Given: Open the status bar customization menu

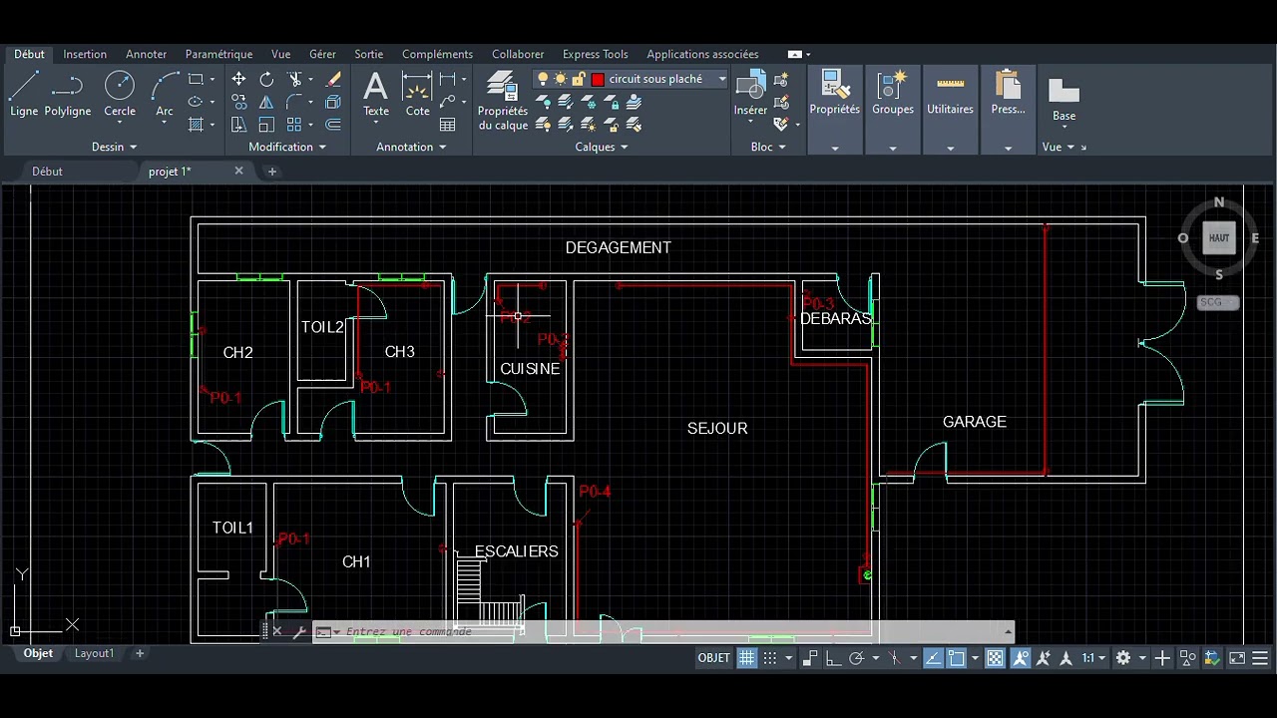Looking at the screenshot, I should (1260, 658).
